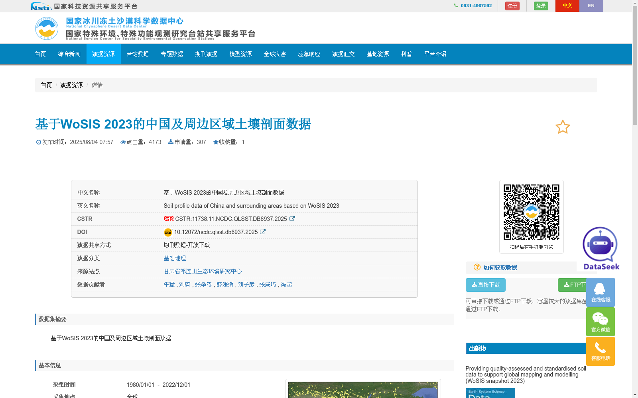
Task: Open 应急响应 in the navigation bar
Action: click(x=309, y=54)
